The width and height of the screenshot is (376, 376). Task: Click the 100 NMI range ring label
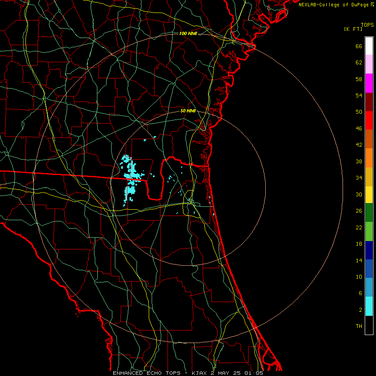[188, 33]
